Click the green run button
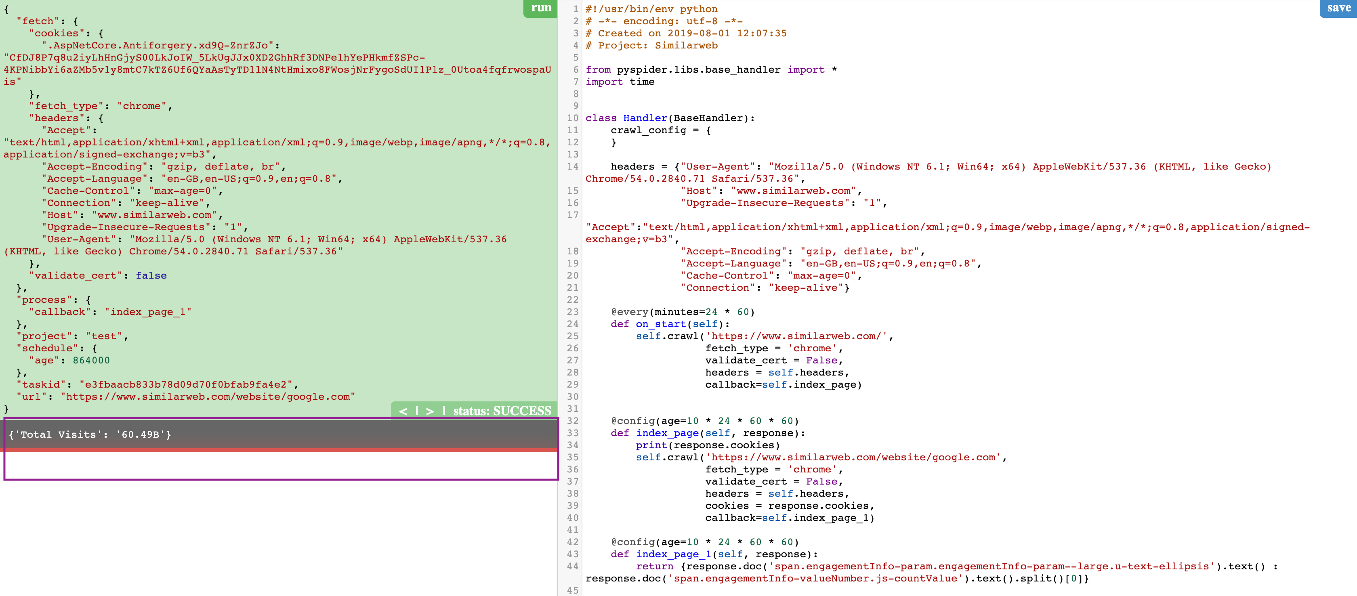Screen dimensions: 1357x596 [540, 8]
